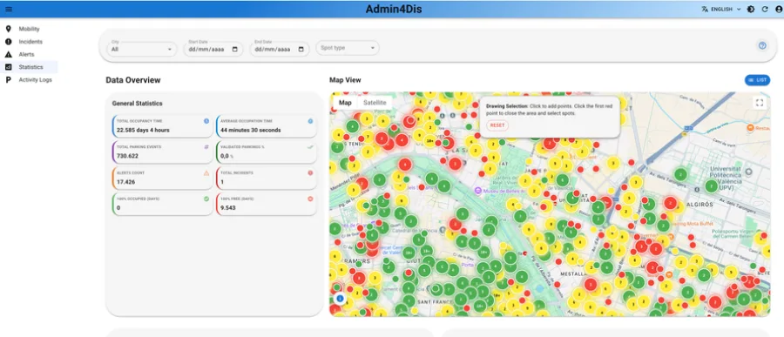Open the user account icon
Screen dimensions: 784x337
778,9
